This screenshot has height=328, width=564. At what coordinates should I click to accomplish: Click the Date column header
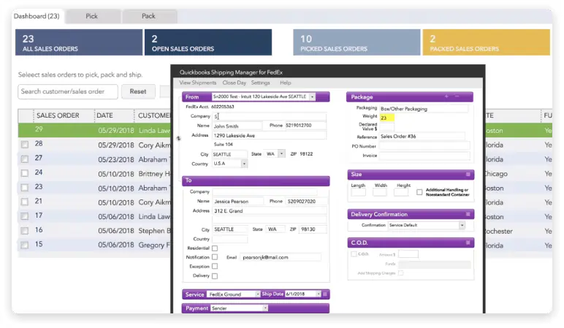[104, 115]
